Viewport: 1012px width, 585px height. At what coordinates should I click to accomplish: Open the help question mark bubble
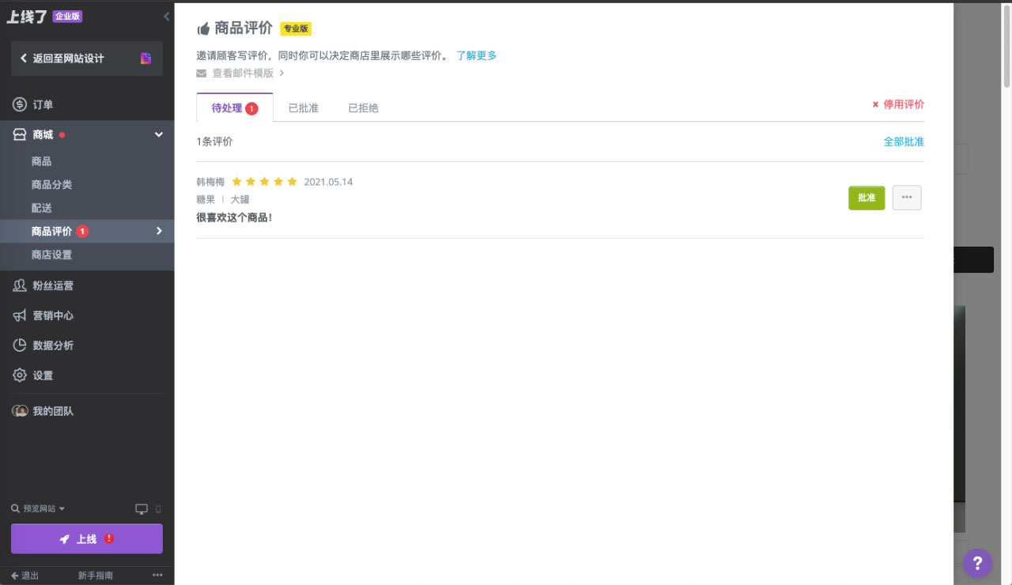pyautogui.click(x=977, y=564)
